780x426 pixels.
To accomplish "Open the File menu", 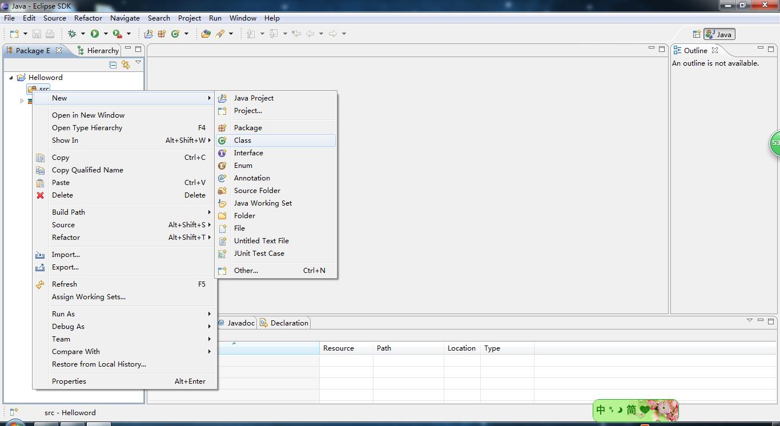I will point(10,18).
